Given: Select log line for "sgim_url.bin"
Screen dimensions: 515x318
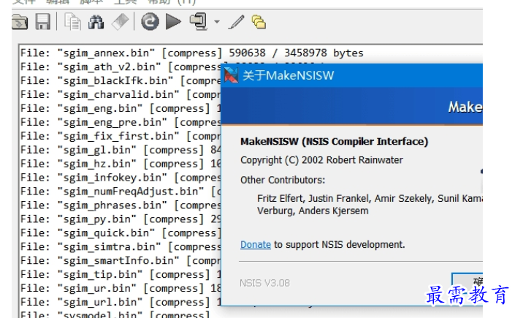Looking at the screenshot, I should point(121,302).
